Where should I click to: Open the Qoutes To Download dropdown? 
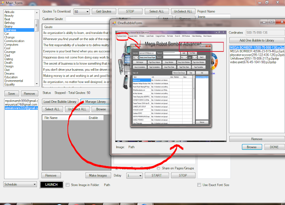click(87, 12)
